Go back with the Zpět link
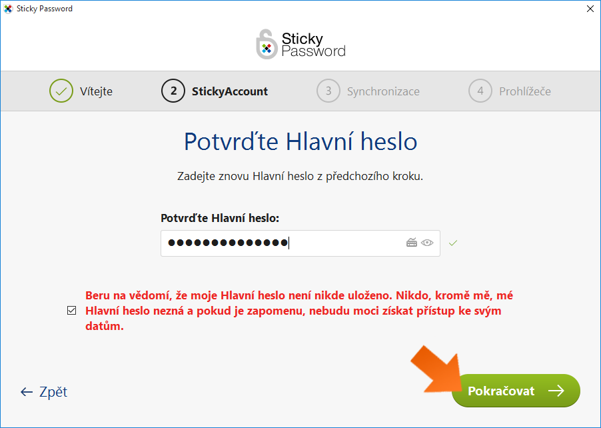 pos(44,391)
